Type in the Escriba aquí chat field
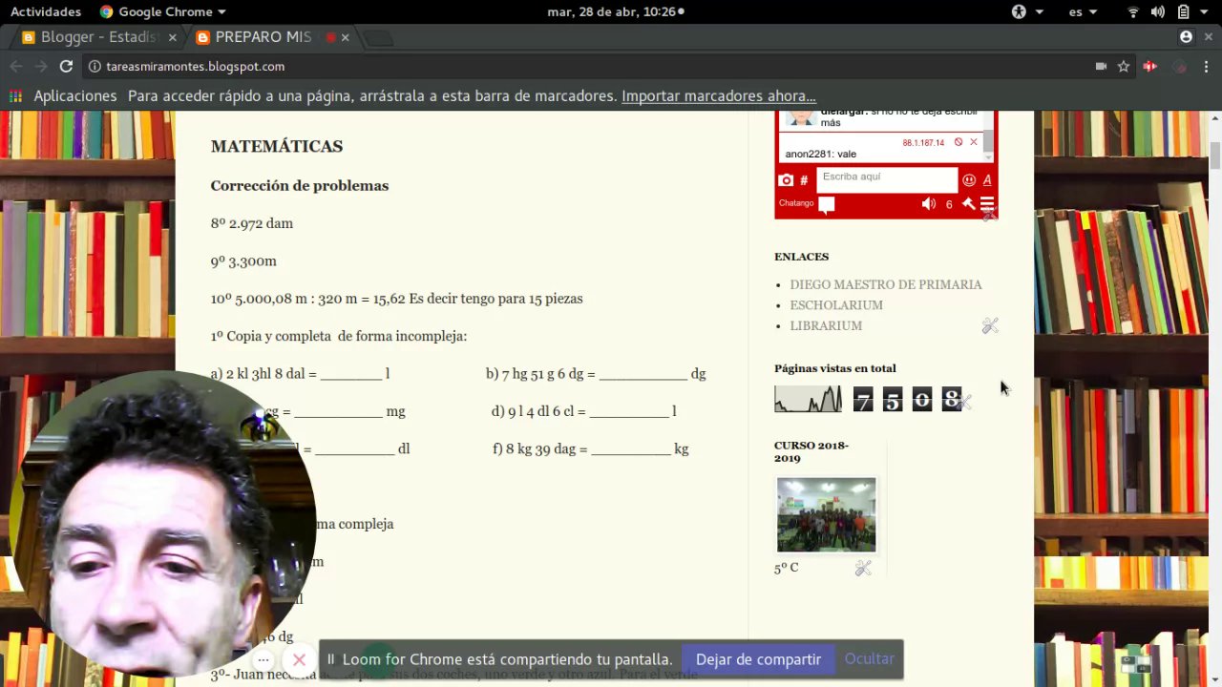Screen dimensions: 1222x687 pos(887,179)
